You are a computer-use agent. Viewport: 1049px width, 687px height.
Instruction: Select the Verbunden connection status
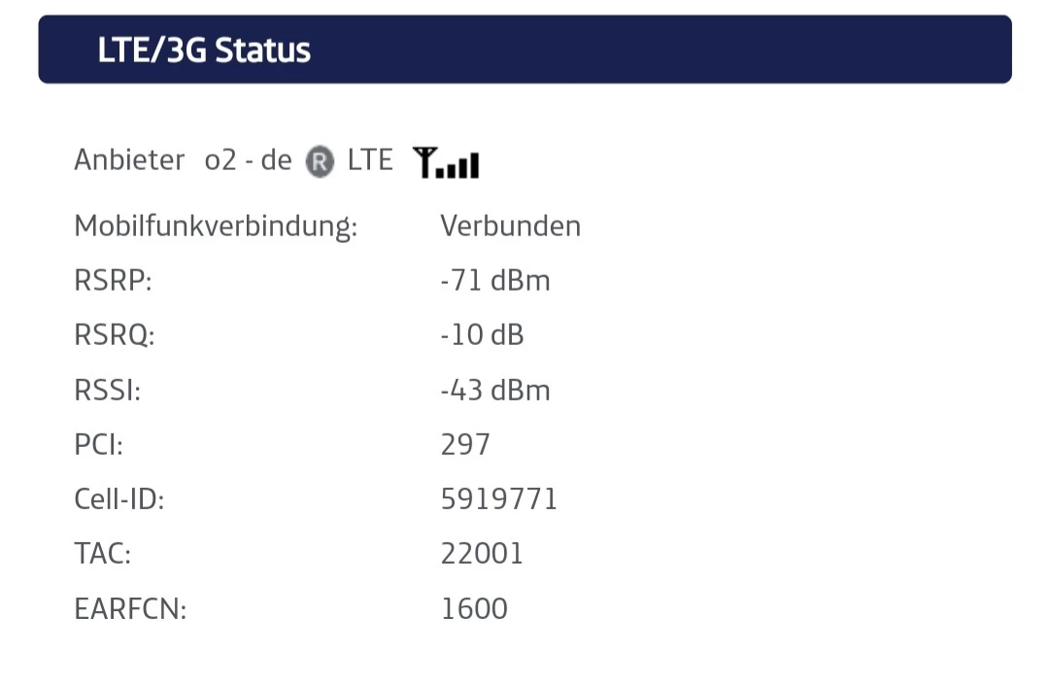pos(511,225)
